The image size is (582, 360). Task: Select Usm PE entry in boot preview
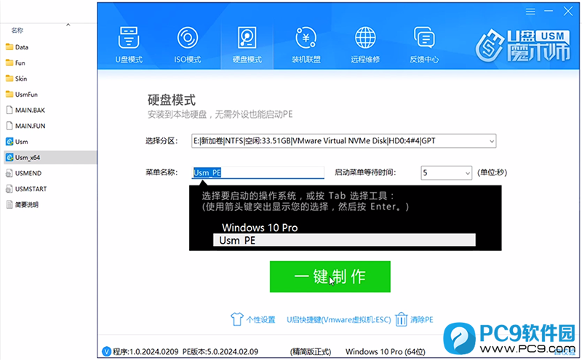(x=344, y=240)
